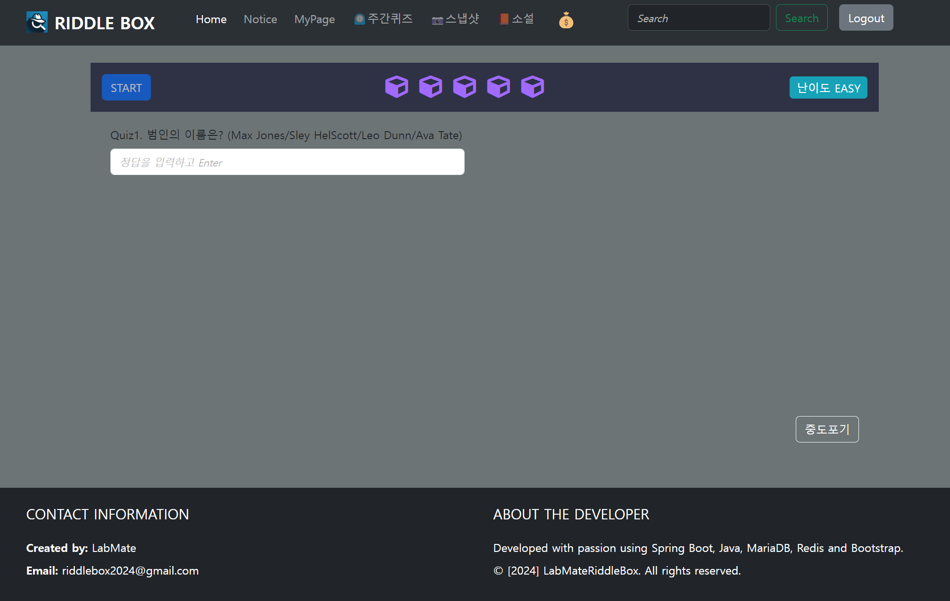The image size is (950, 601).
Task: Open the Notice page
Action: (x=260, y=19)
